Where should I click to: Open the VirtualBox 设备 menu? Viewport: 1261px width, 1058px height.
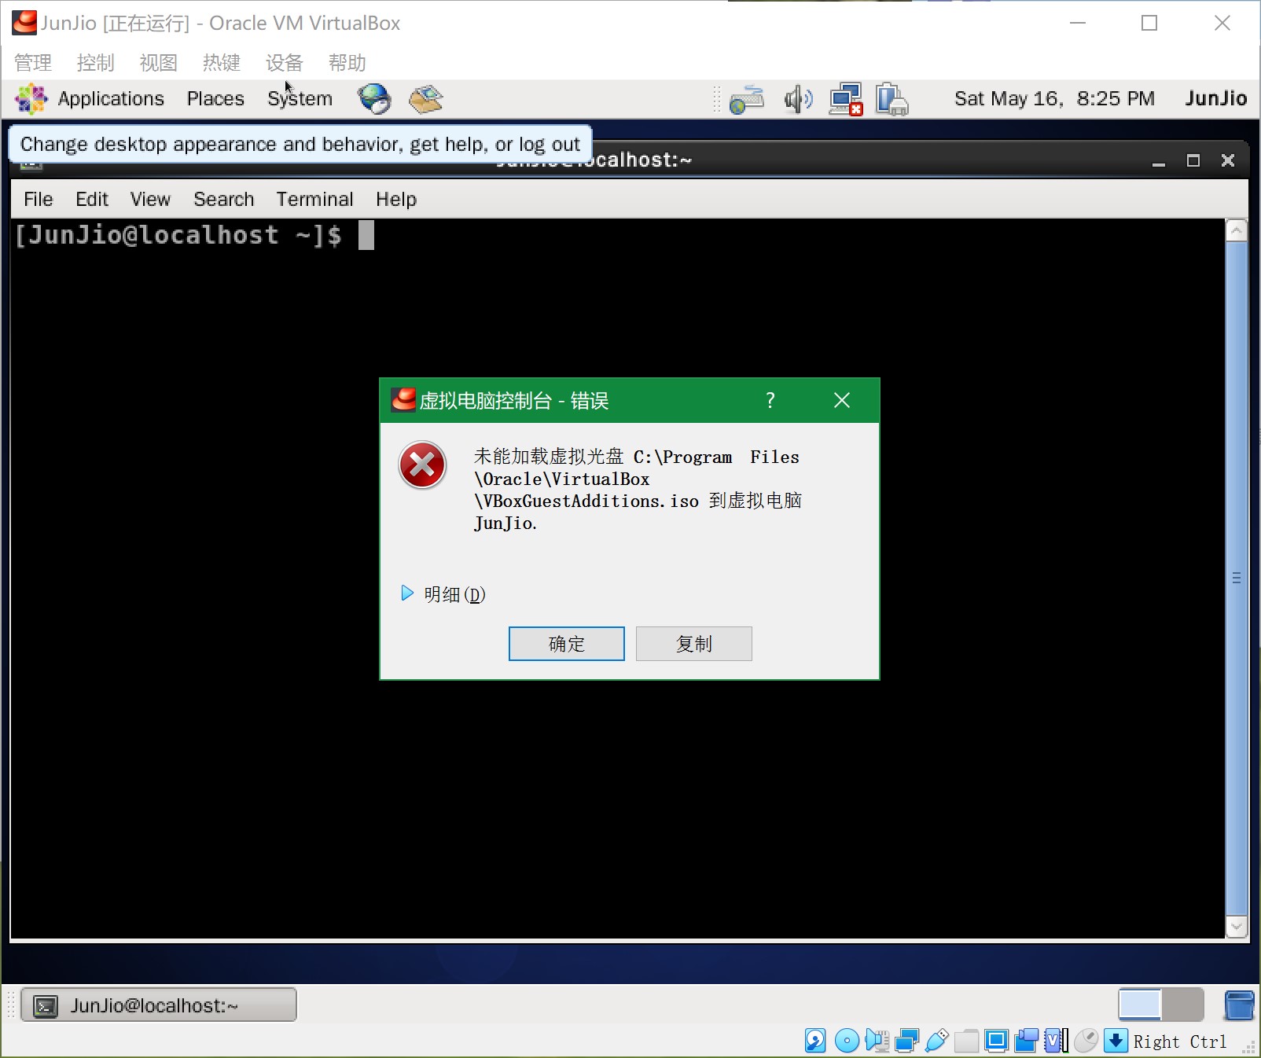click(x=285, y=63)
